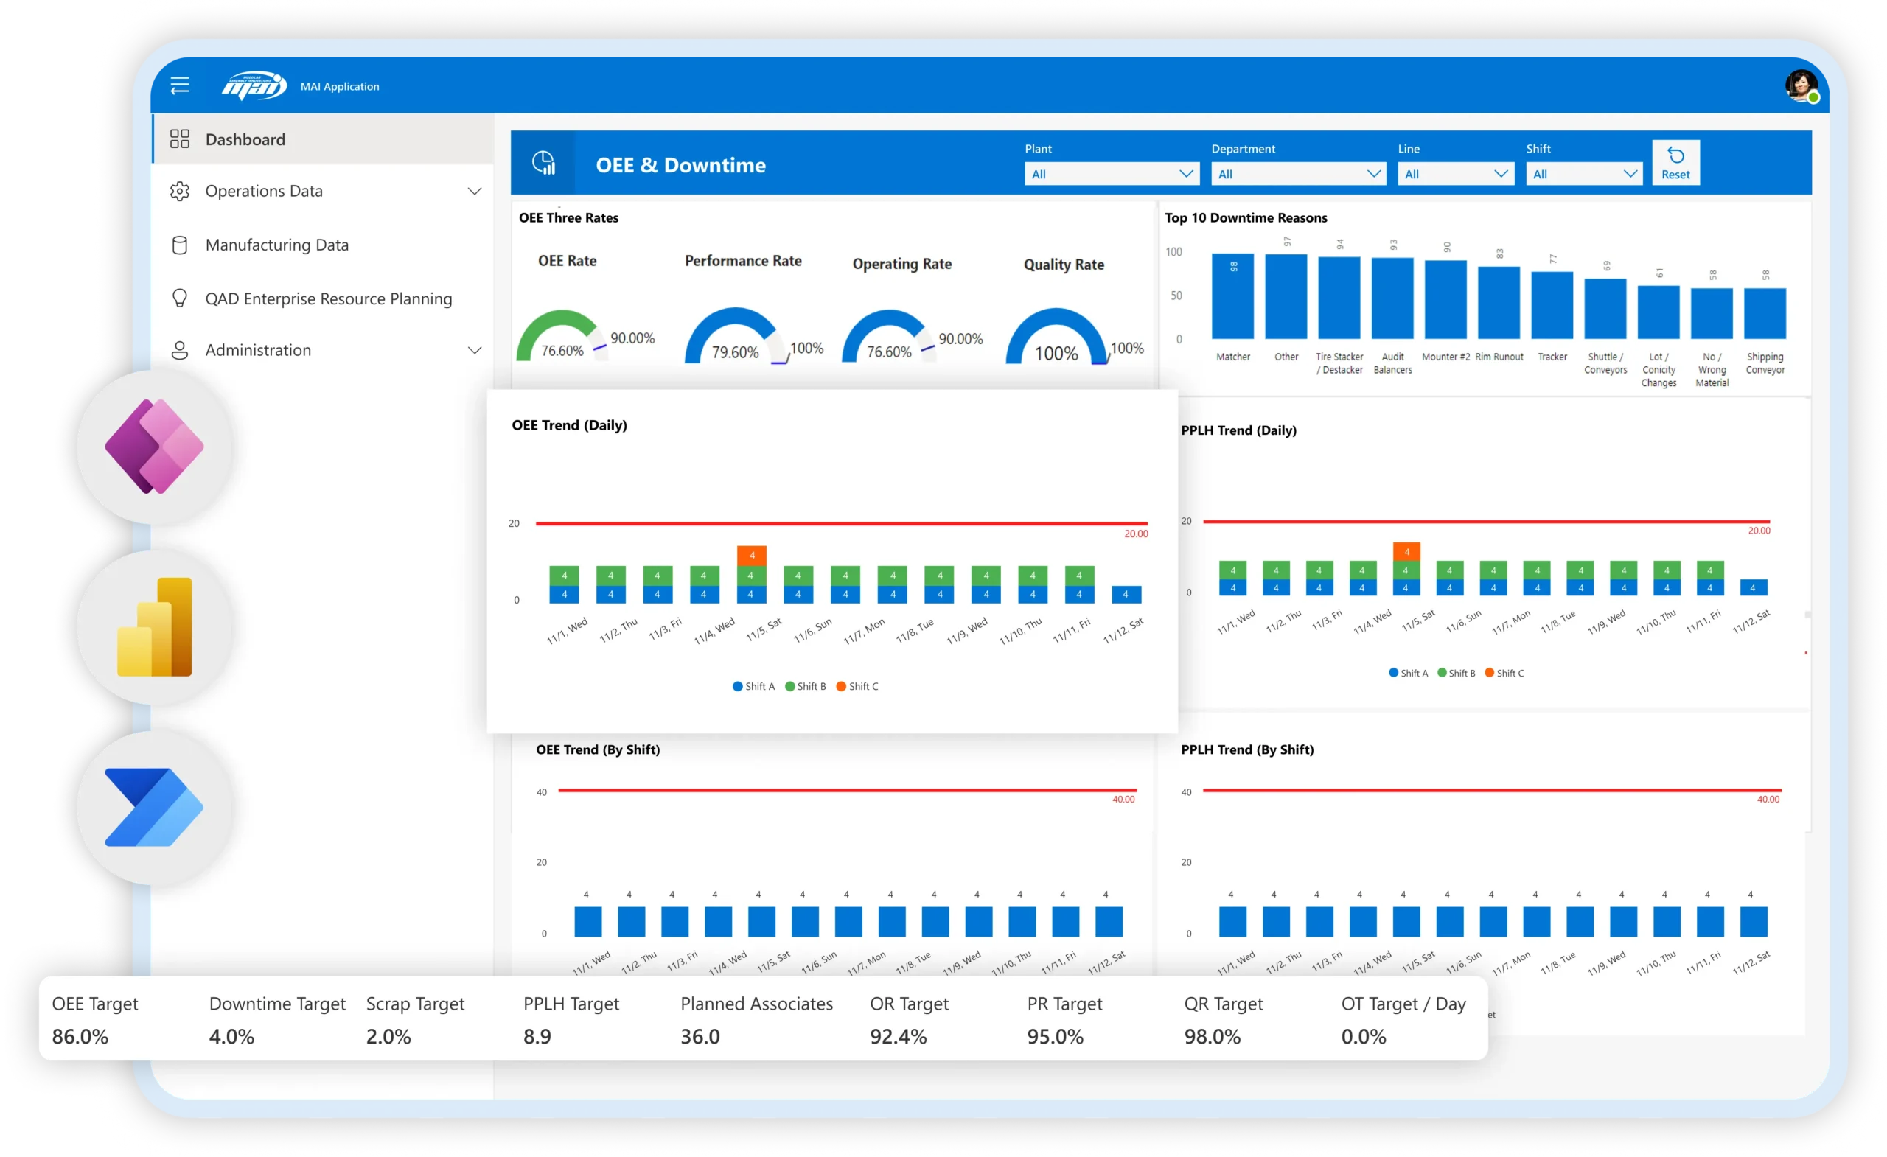Click the OEE & Downtime chart icon
The width and height of the screenshot is (1887, 1157).
pos(544,163)
